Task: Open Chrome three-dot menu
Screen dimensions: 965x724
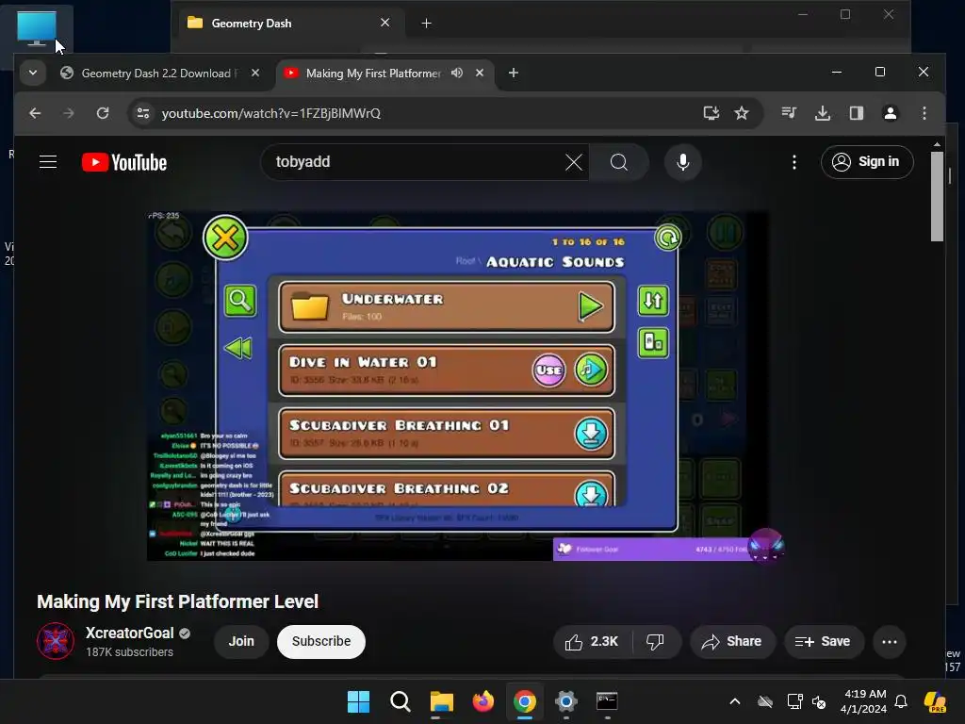Action: click(x=924, y=113)
